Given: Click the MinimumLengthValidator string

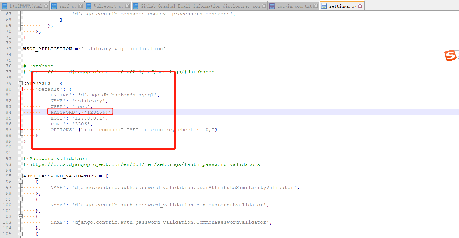Looking at the screenshot, I should point(169,205).
